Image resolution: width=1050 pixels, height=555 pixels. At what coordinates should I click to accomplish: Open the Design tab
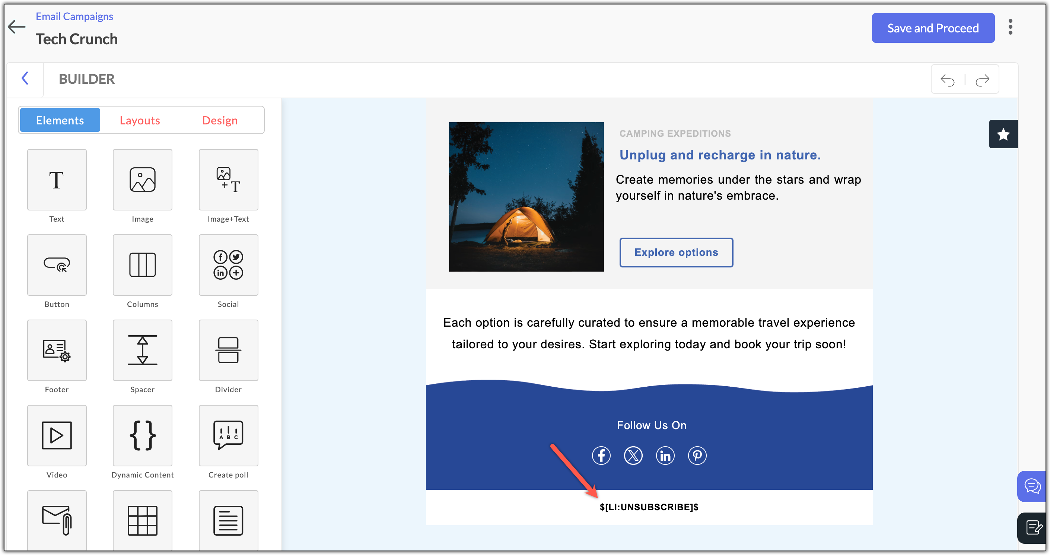pos(220,120)
